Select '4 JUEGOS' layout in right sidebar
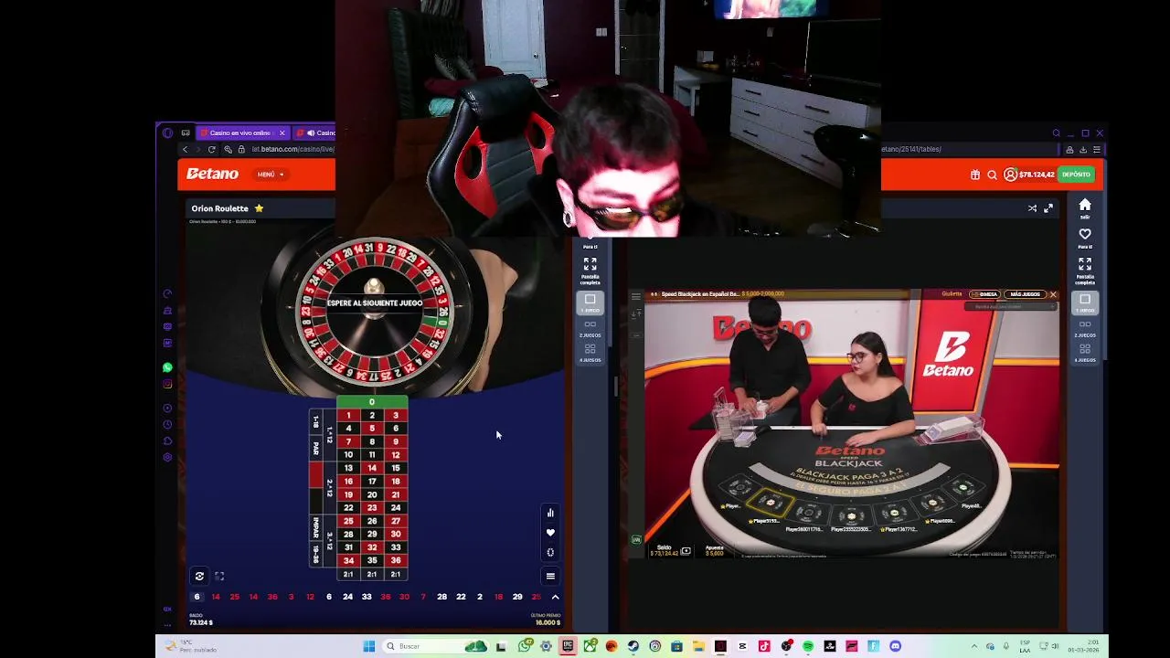Viewport: 1170px width, 658px height. pos(1085,353)
